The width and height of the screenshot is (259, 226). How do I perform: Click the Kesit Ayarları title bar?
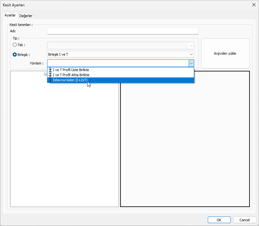click(126, 5)
